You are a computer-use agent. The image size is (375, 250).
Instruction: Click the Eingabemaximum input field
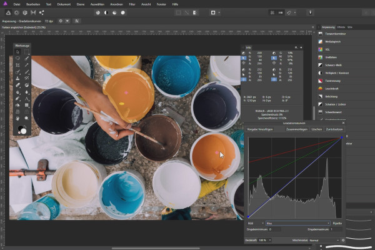(x=336, y=229)
